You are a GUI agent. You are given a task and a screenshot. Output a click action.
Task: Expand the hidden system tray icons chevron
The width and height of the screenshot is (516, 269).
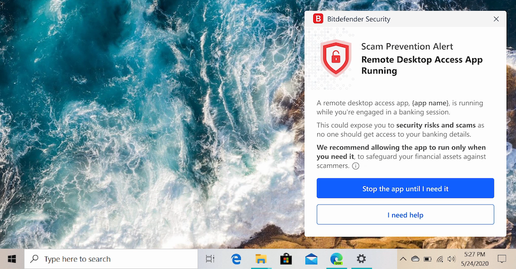[x=403, y=259]
